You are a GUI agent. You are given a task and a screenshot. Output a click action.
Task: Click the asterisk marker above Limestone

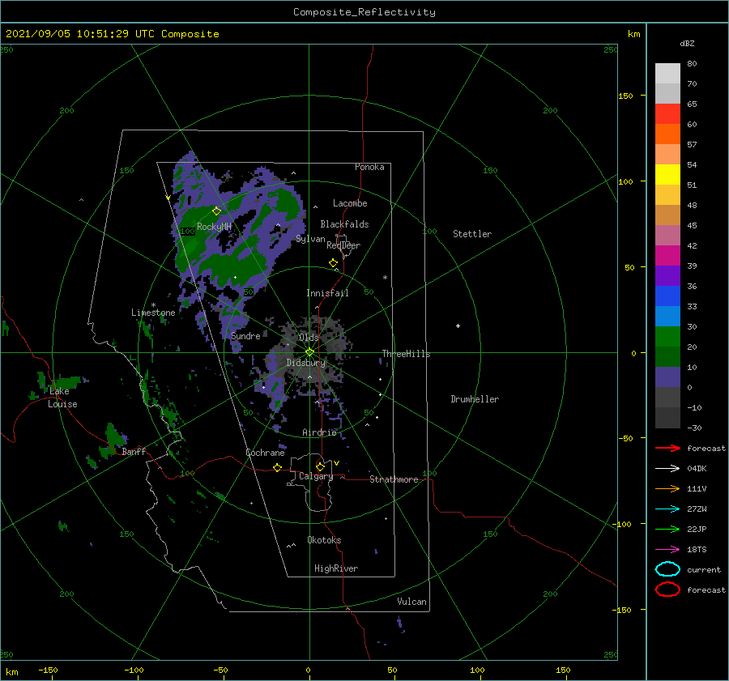(x=153, y=305)
